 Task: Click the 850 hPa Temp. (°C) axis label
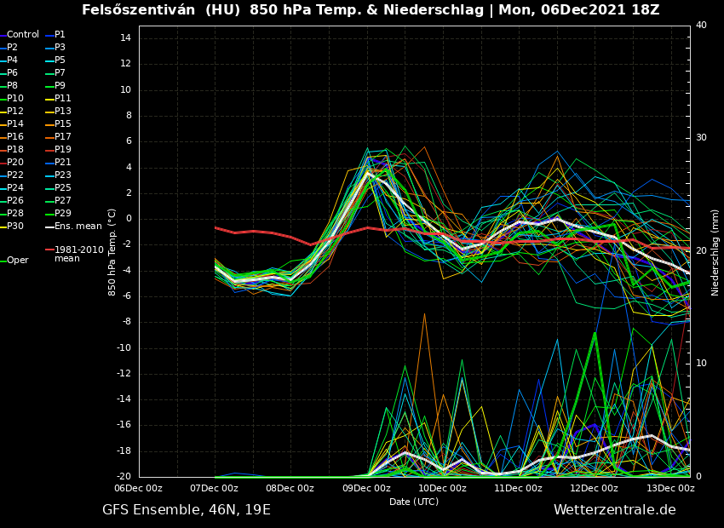[112, 252]
